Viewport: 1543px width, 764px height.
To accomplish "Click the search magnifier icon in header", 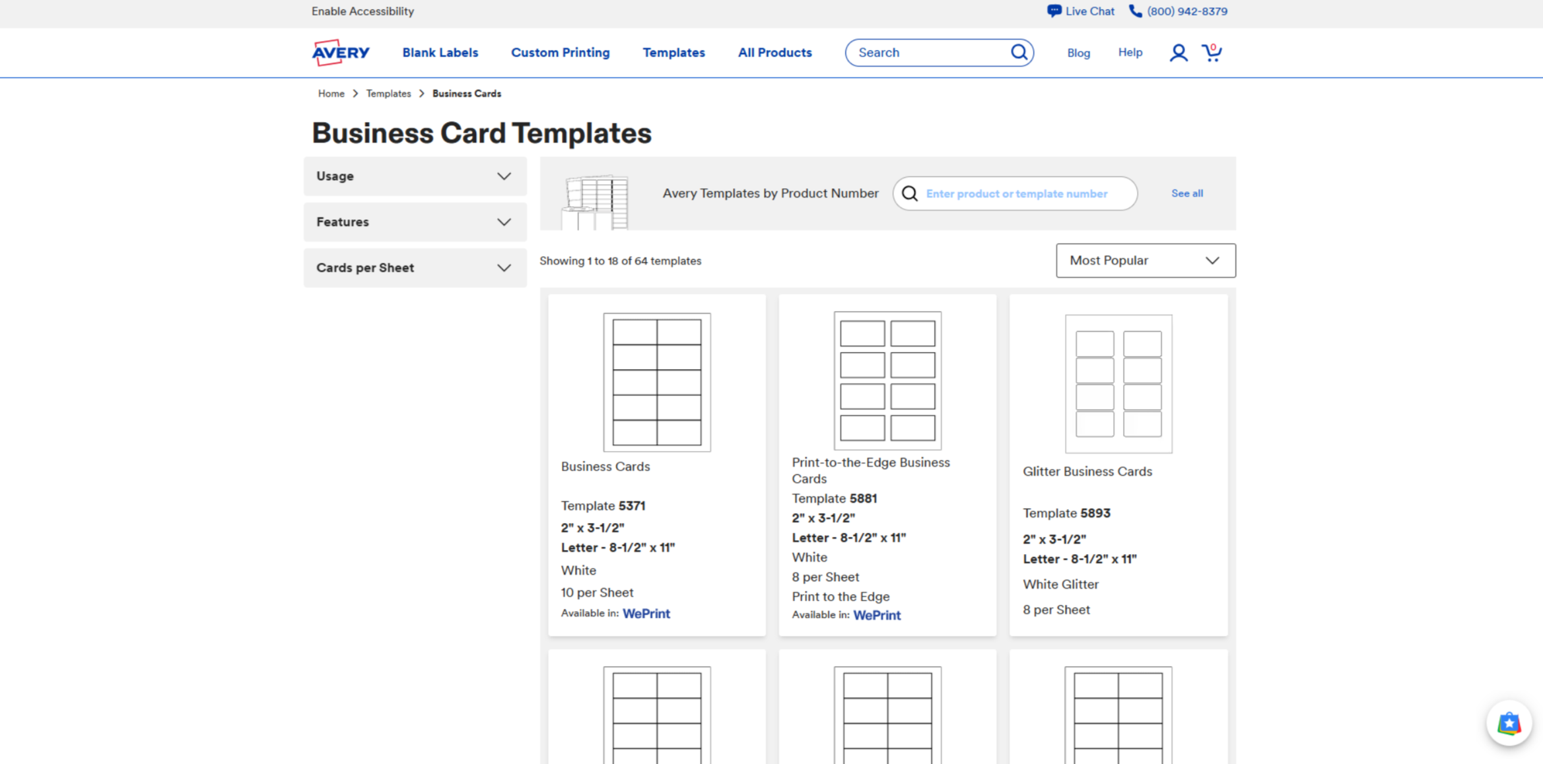I will [1019, 52].
